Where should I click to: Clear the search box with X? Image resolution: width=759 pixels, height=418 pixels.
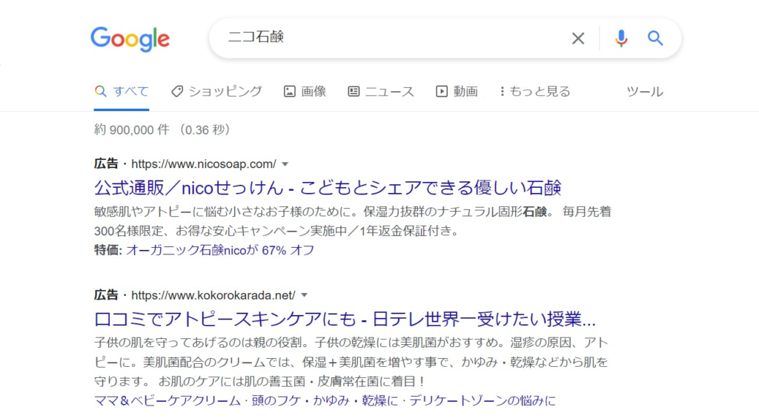(x=578, y=38)
